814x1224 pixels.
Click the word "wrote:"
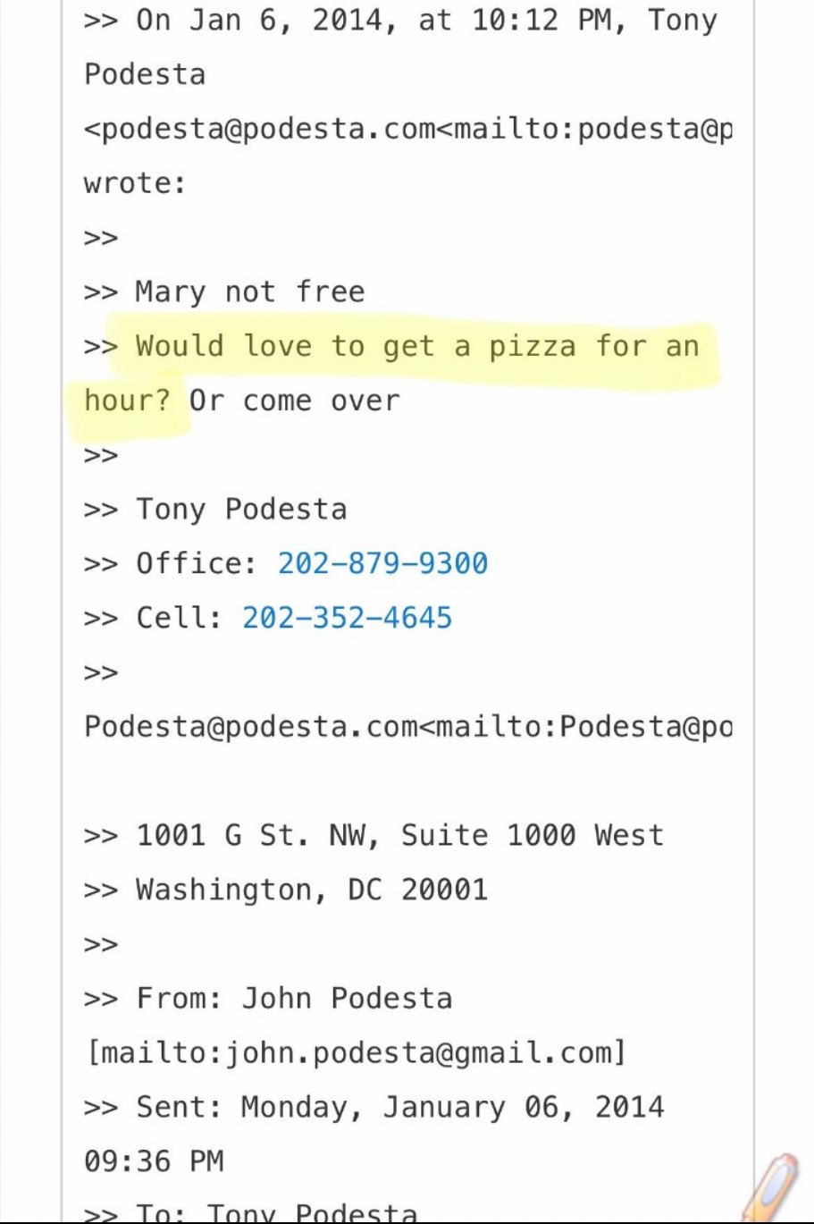point(135,184)
